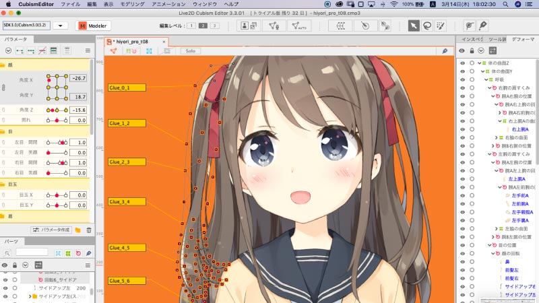Click the parts panel search icon

click(x=7, y=253)
